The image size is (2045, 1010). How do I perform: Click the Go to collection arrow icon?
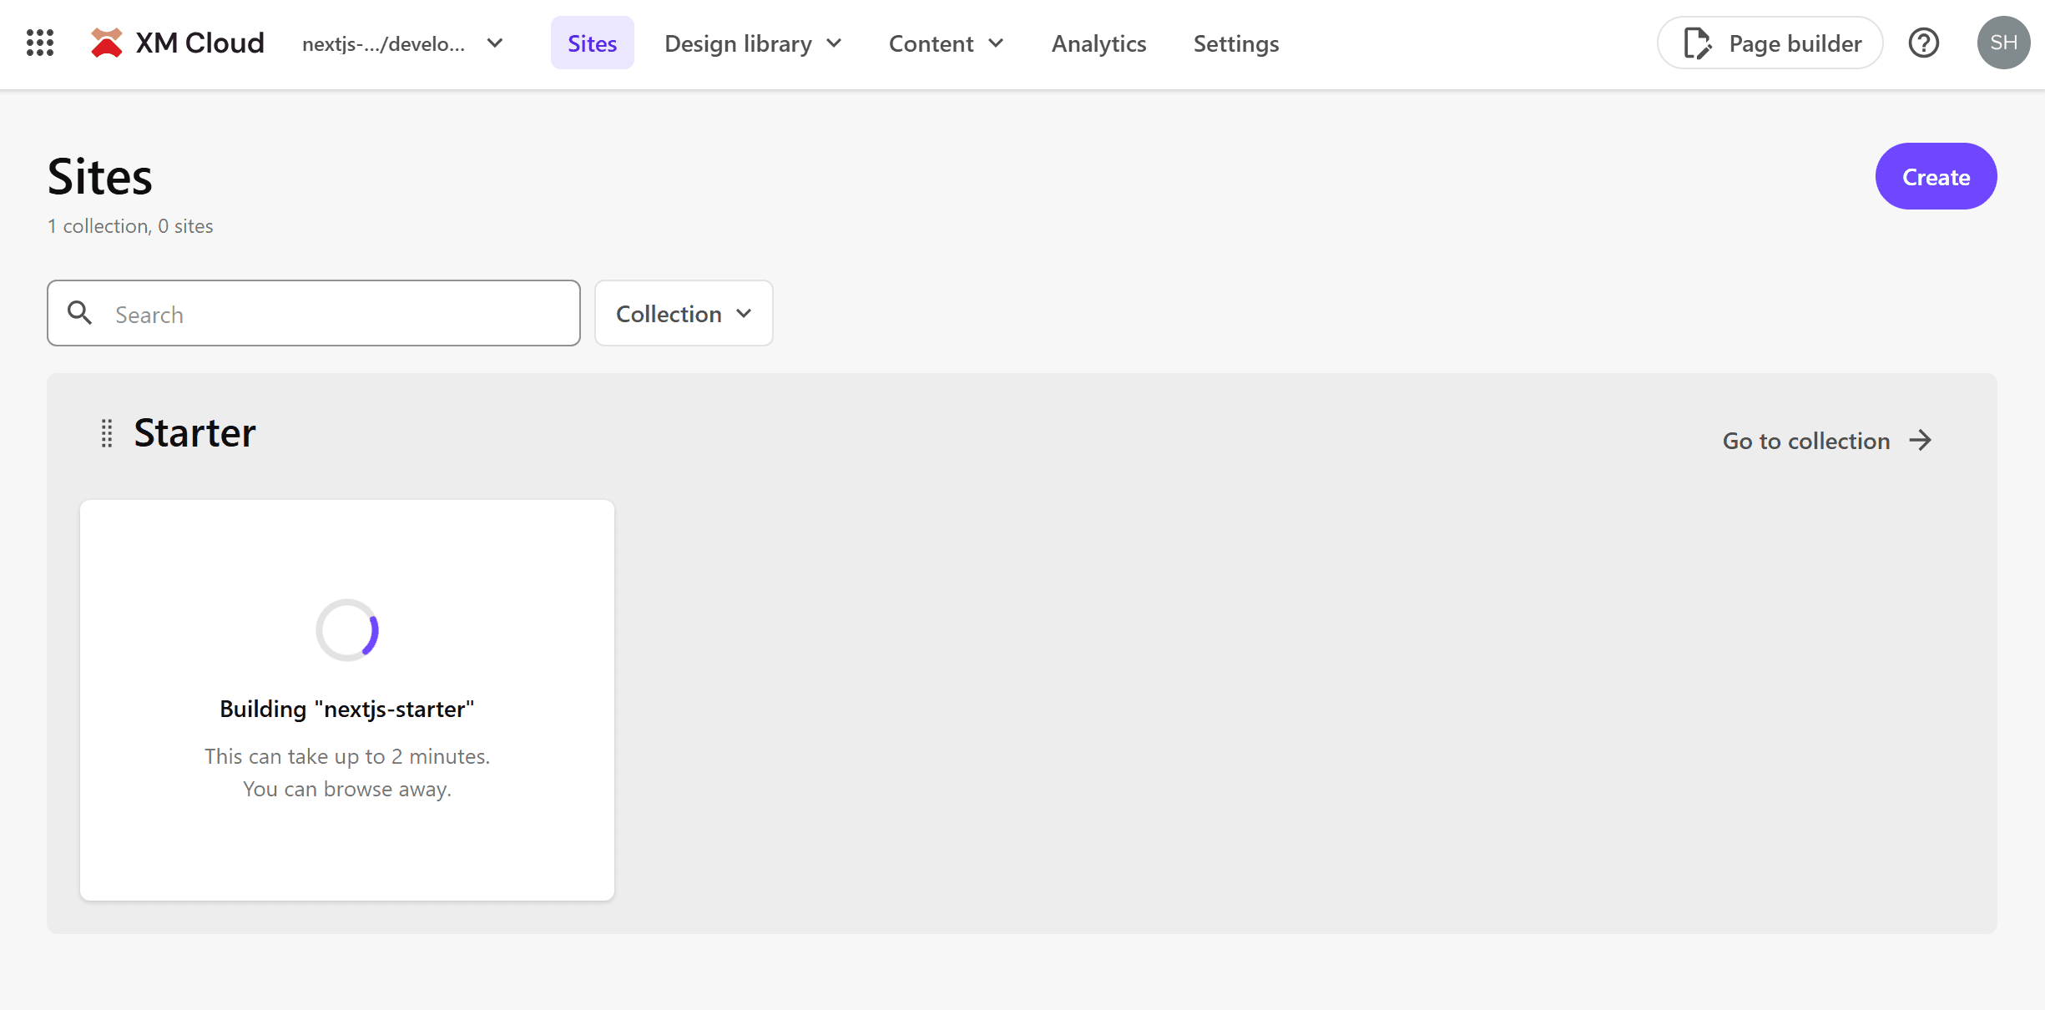click(1921, 441)
